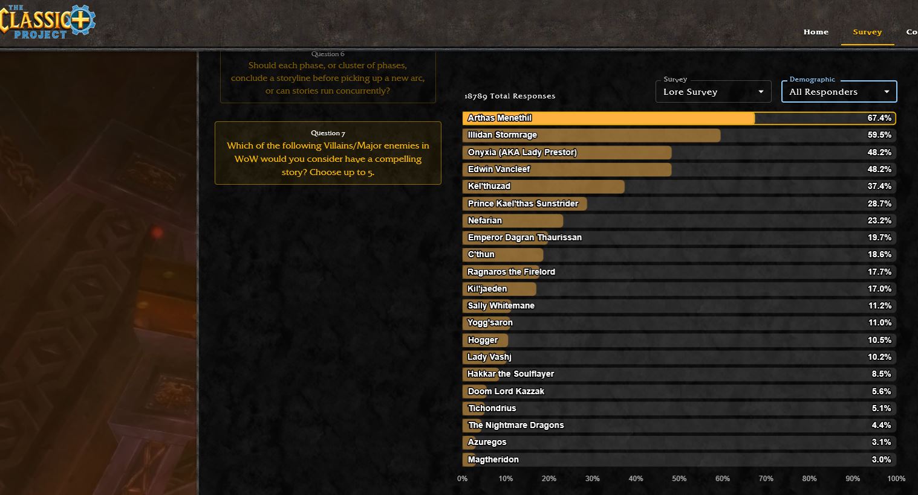The height and width of the screenshot is (495, 918).
Task: Click the 18789 Total Responses text
Action: 510,96
